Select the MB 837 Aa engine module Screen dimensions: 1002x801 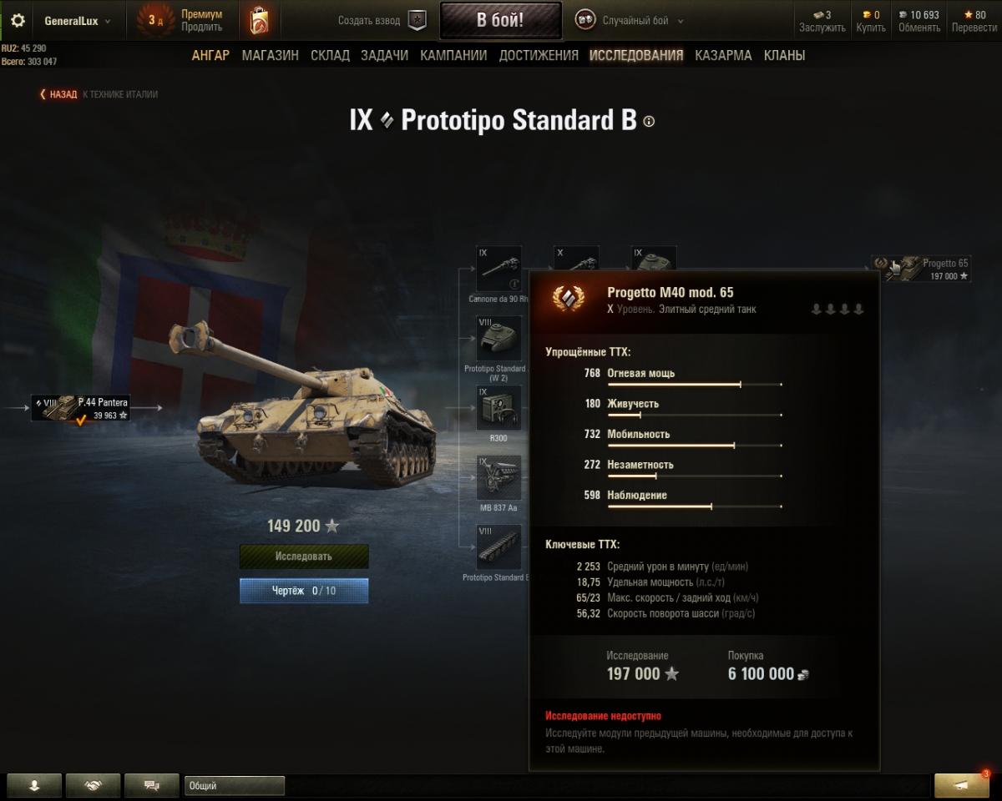499,478
